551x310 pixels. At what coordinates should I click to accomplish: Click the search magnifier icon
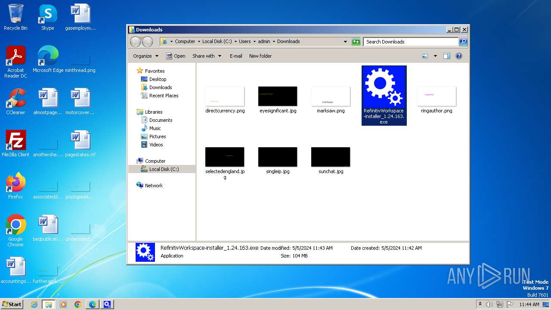click(463, 42)
